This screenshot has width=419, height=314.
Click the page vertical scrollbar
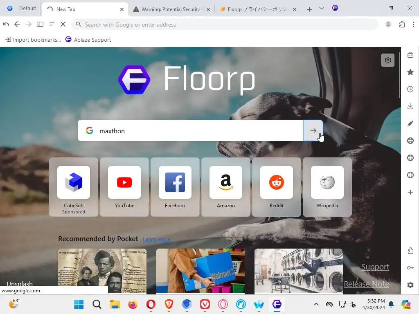pyautogui.click(x=399, y=75)
